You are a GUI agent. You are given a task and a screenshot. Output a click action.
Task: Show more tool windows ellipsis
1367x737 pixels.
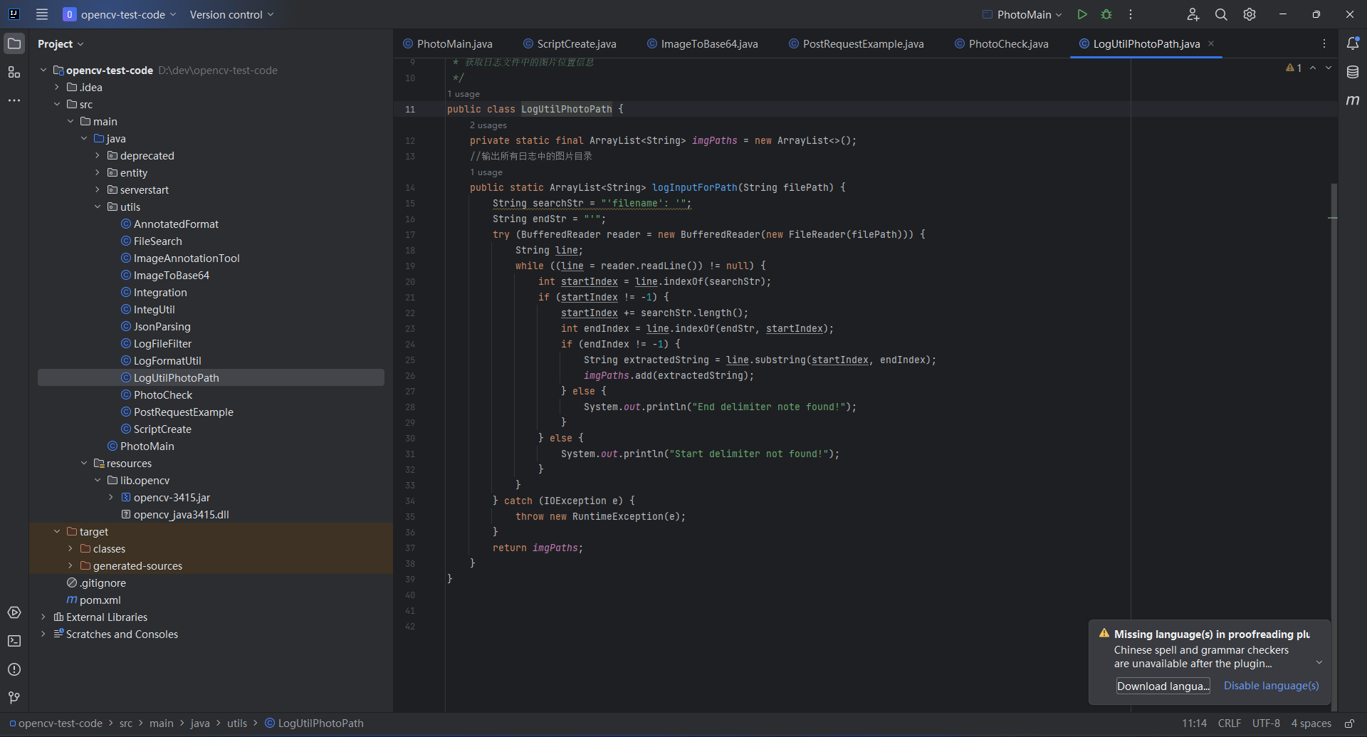click(x=14, y=100)
